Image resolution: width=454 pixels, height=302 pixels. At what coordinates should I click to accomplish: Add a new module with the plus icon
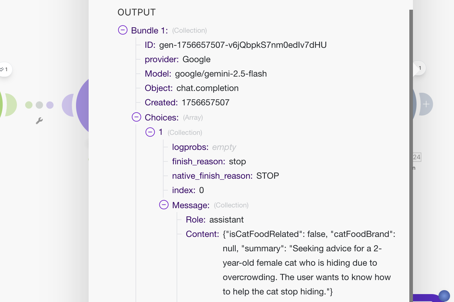click(427, 104)
